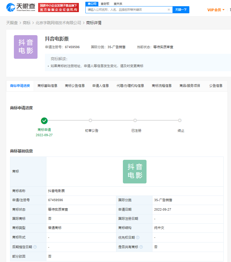The width and height of the screenshot is (231, 262).
Task: Focus the company search input field
Action: pyautogui.click(x=126, y=10)
